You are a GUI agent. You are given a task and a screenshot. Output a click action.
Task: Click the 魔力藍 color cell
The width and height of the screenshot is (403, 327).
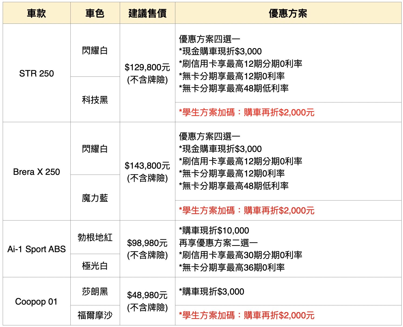tap(95, 198)
